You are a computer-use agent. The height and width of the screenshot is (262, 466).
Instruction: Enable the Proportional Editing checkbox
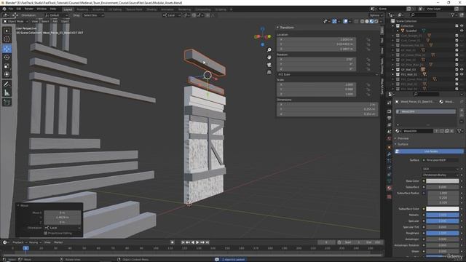tap(46, 233)
